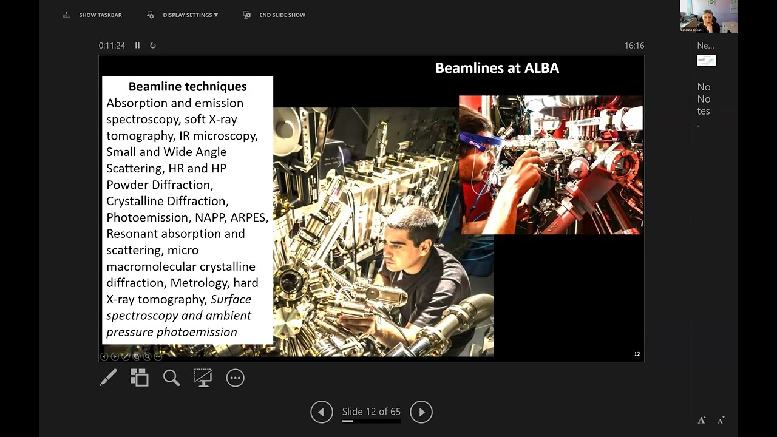This screenshot has height=437, width=777.
Task: Click the small in-slide all-slides icon
Action: (137, 356)
